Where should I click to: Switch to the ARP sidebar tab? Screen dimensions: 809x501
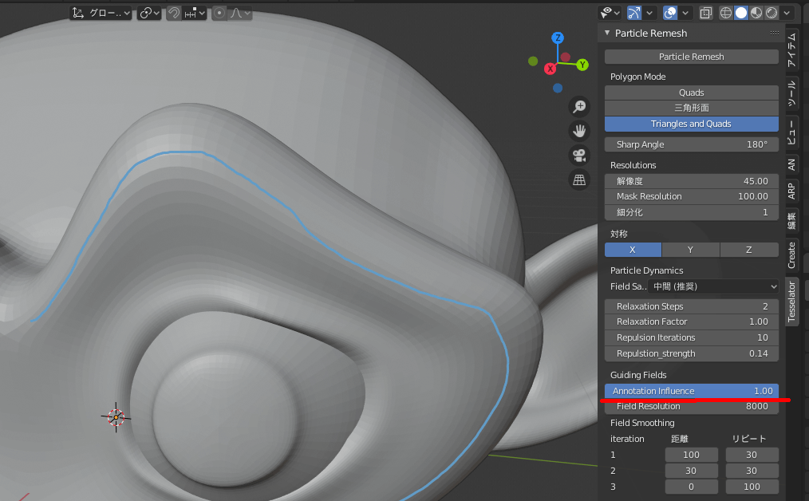(x=791, y=191)
